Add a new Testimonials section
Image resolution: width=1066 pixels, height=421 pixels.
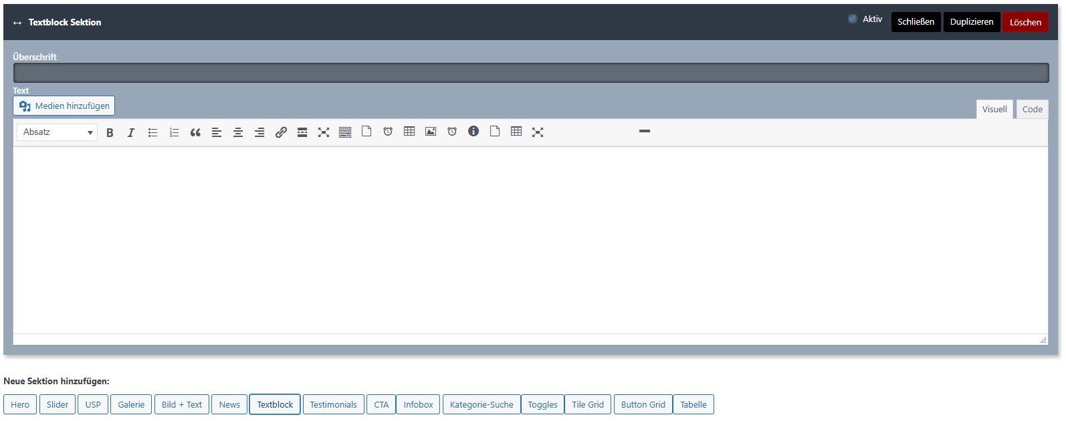333,404
